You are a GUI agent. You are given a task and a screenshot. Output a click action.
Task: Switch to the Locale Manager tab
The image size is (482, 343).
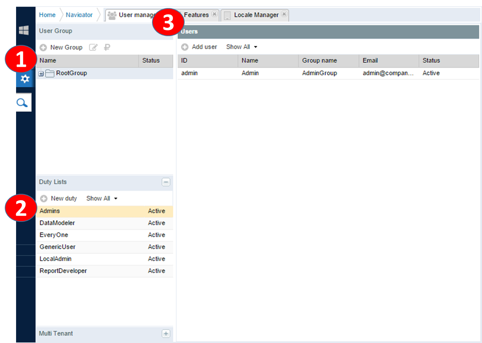pos(256,15)
